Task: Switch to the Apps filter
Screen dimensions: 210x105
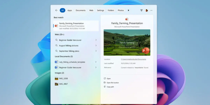Action: click(x=70, y=10)
